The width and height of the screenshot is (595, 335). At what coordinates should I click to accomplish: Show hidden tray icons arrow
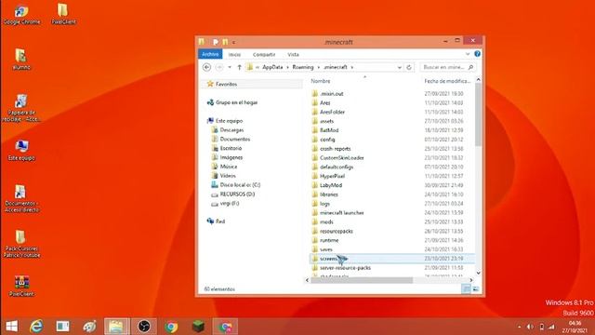(x=519, y=327)
